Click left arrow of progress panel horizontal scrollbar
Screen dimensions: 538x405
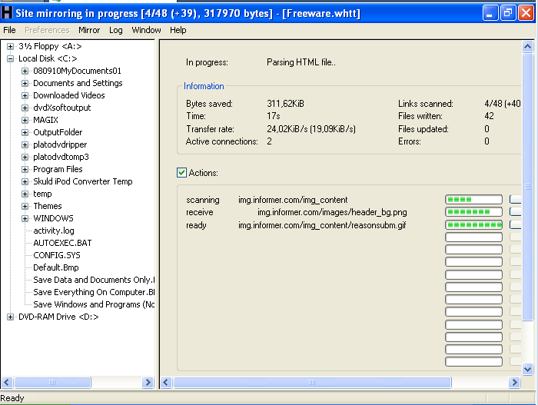pos(166,383)
